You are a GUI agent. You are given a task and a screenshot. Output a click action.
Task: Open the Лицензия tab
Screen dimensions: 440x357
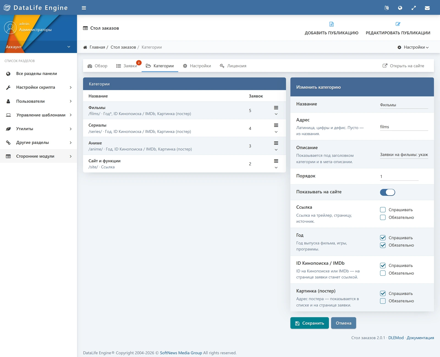(x=233, y=66)
